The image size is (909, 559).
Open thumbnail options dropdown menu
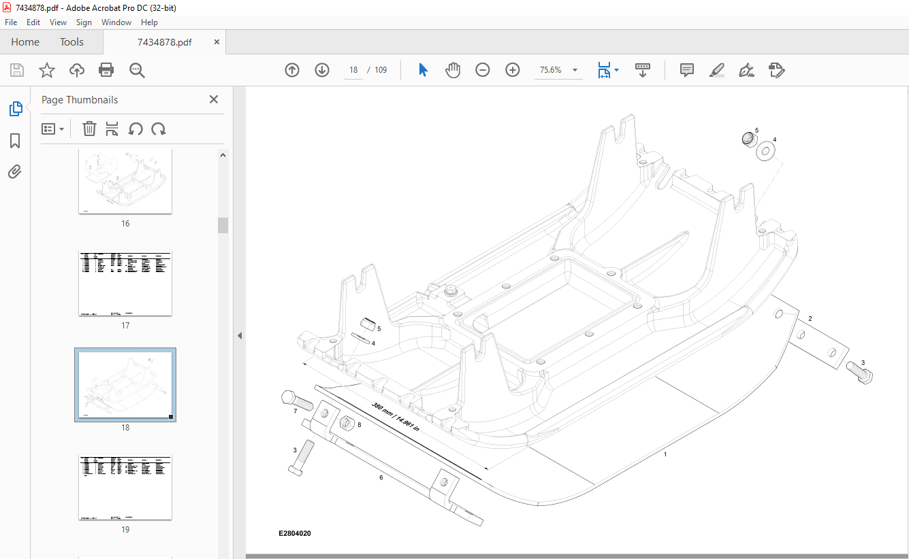[x=53, y=129]
